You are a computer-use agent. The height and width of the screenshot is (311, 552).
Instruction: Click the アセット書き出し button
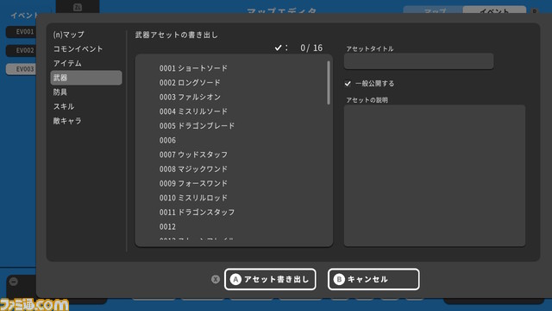point(270,279)
